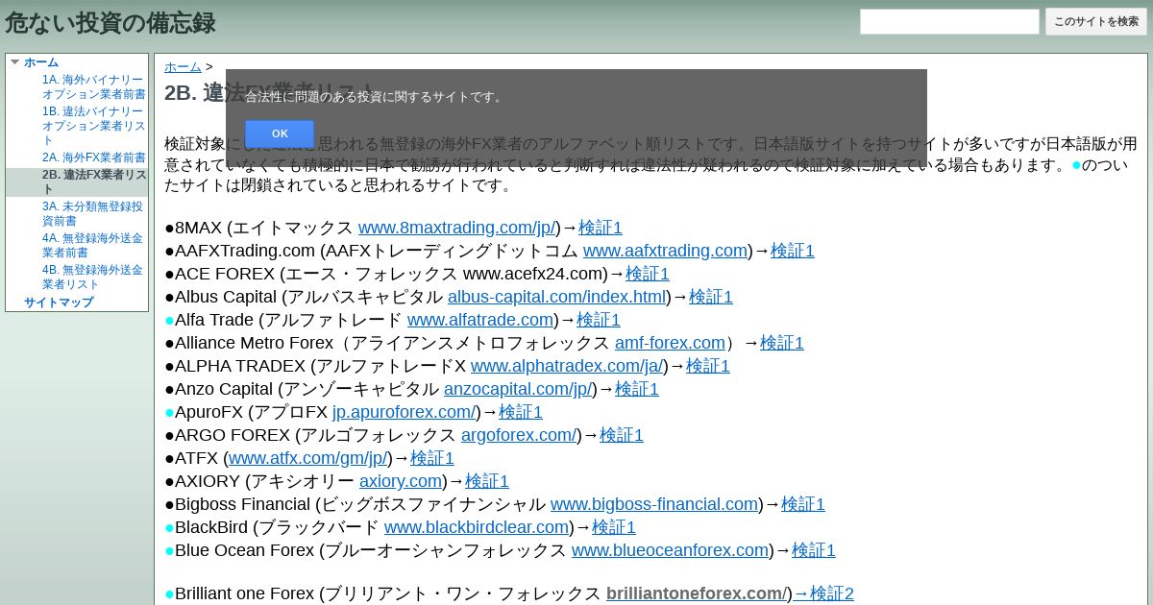Viewport: 1153px width, 605px height.
Task: Open 検証1 link for Alfa Trade
Action: coord(599,320)
